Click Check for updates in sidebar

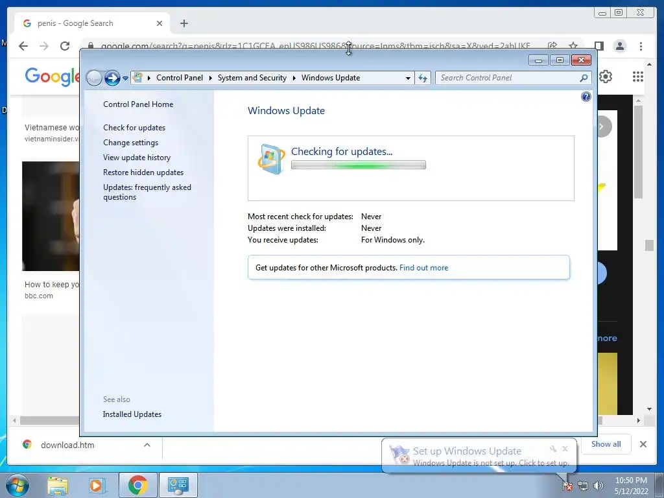pos(134,128)
